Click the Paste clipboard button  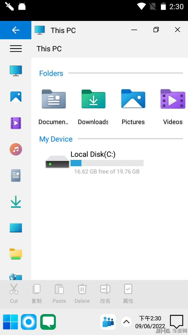59,294
